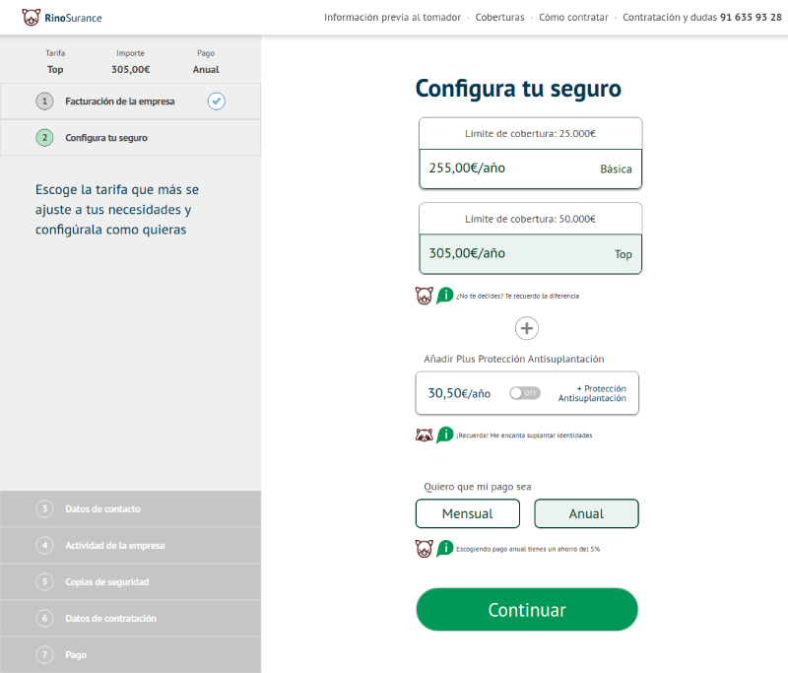Viewport: 788px width, 673px height.
Task: Click rhino mascot icon beside annual savings tip
Action: tap(425, 548)
